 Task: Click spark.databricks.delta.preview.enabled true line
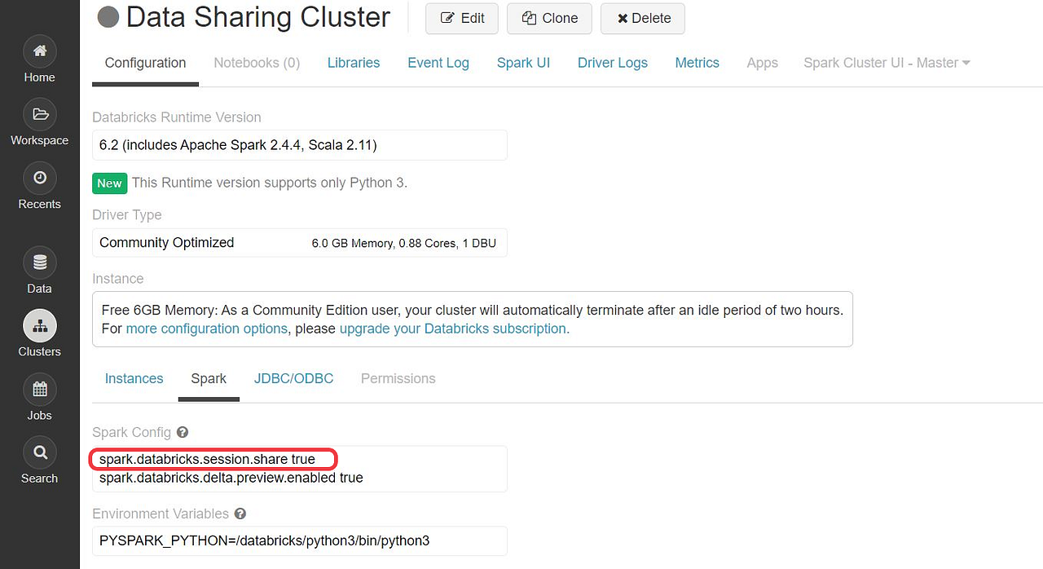tap(231, 478)
